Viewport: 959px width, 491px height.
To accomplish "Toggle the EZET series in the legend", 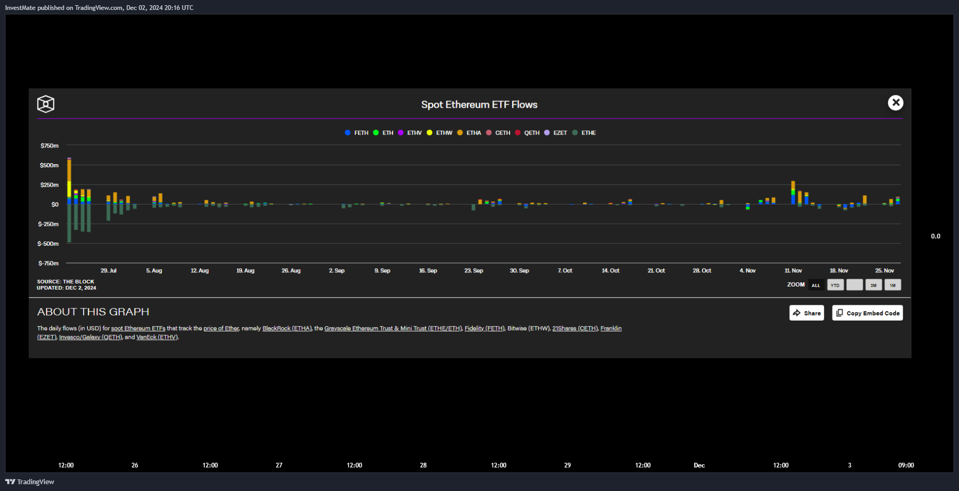I will (556, 133).
